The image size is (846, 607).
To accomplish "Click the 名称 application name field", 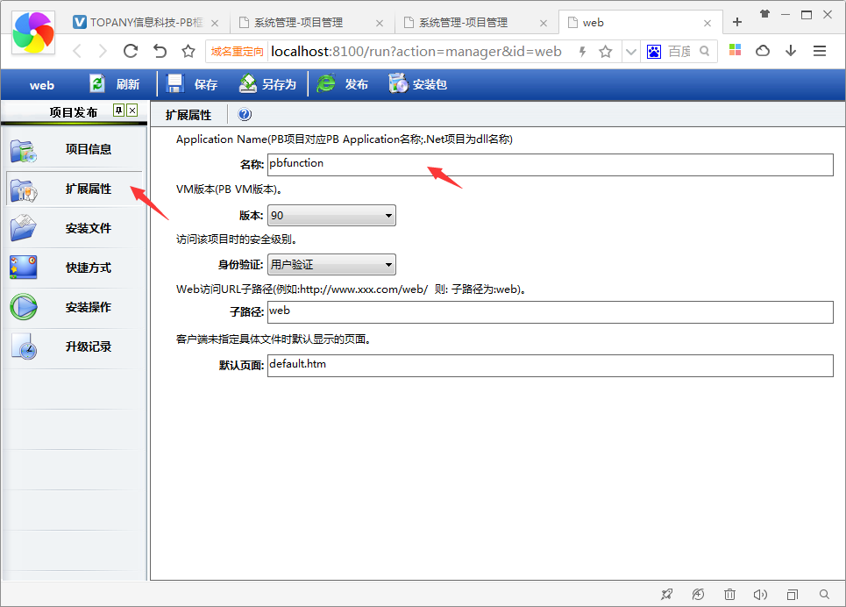I will click(x=550, y=165).
